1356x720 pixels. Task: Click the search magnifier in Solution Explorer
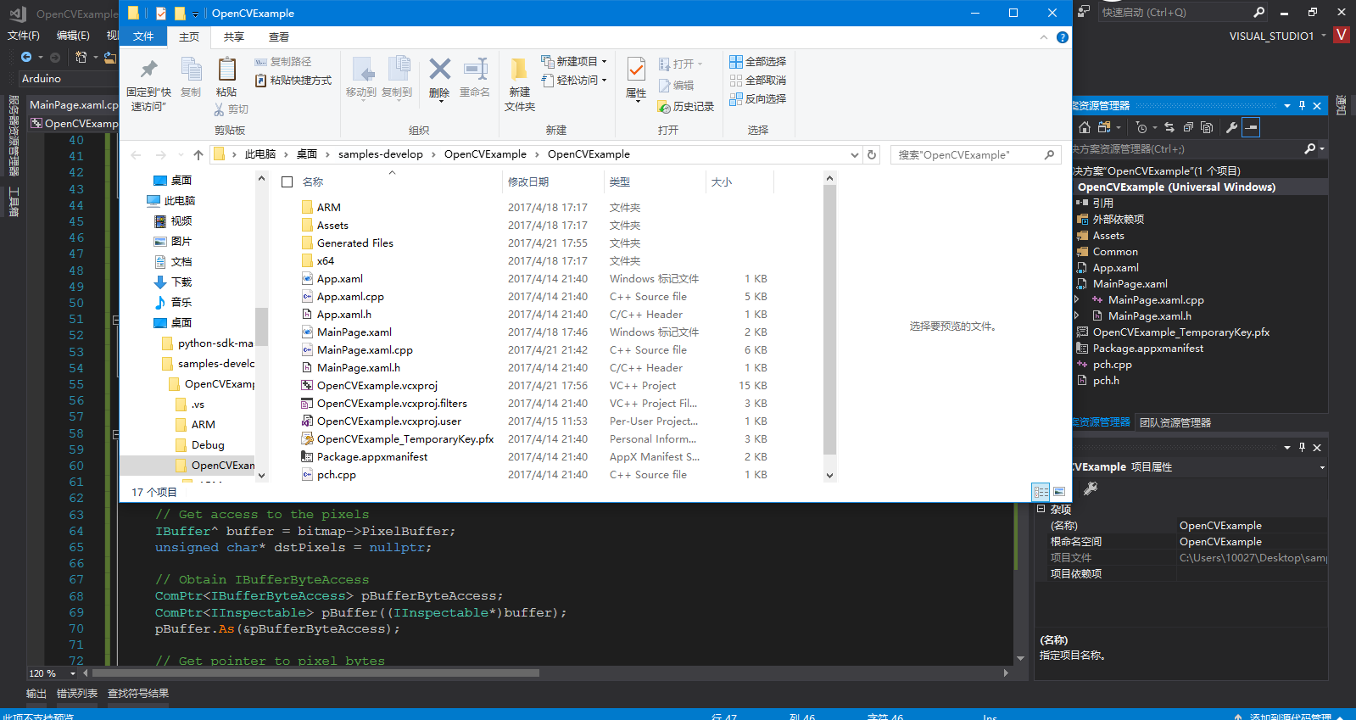(1310, 149)
